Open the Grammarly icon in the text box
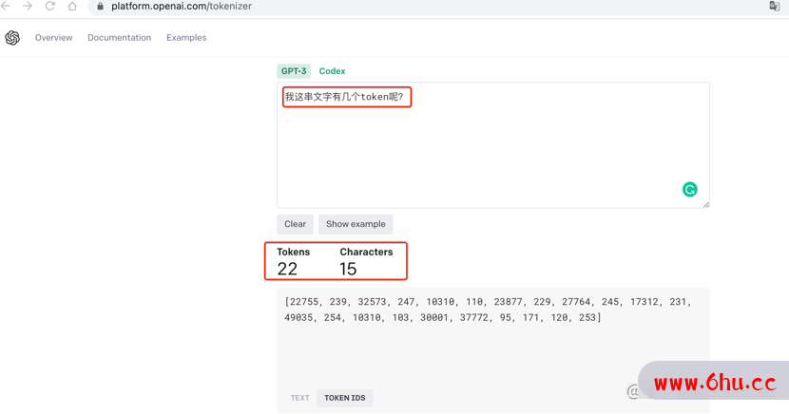Screen dimensions: 789x414 [x=690, y=189]
